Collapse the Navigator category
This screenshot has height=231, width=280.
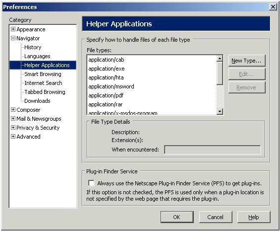(13, 38)
